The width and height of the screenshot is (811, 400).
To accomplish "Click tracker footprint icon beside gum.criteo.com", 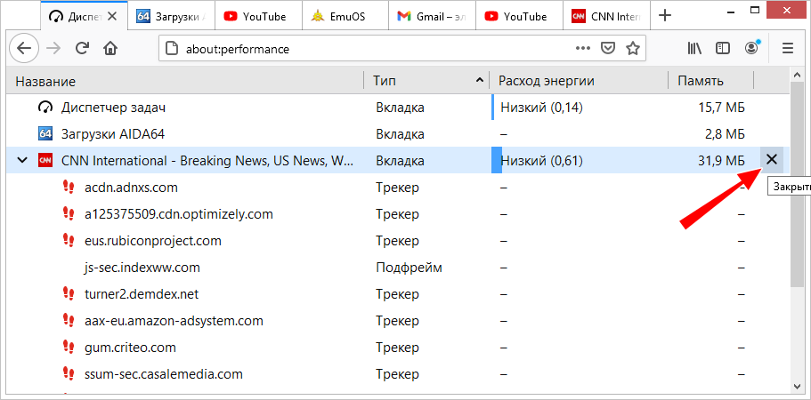I will [x=69, y=348].
